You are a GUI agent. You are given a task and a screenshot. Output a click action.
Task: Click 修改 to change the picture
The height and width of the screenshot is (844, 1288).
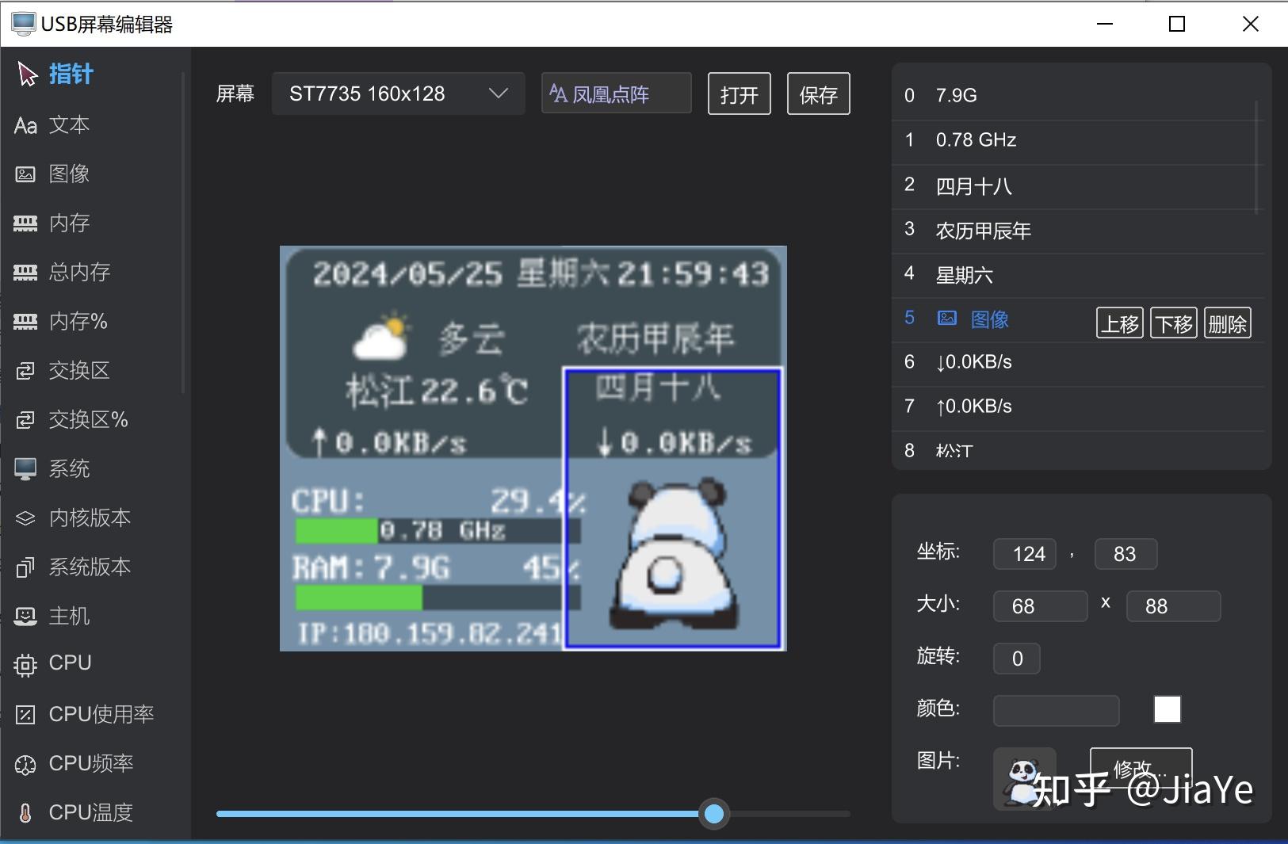1141,768
